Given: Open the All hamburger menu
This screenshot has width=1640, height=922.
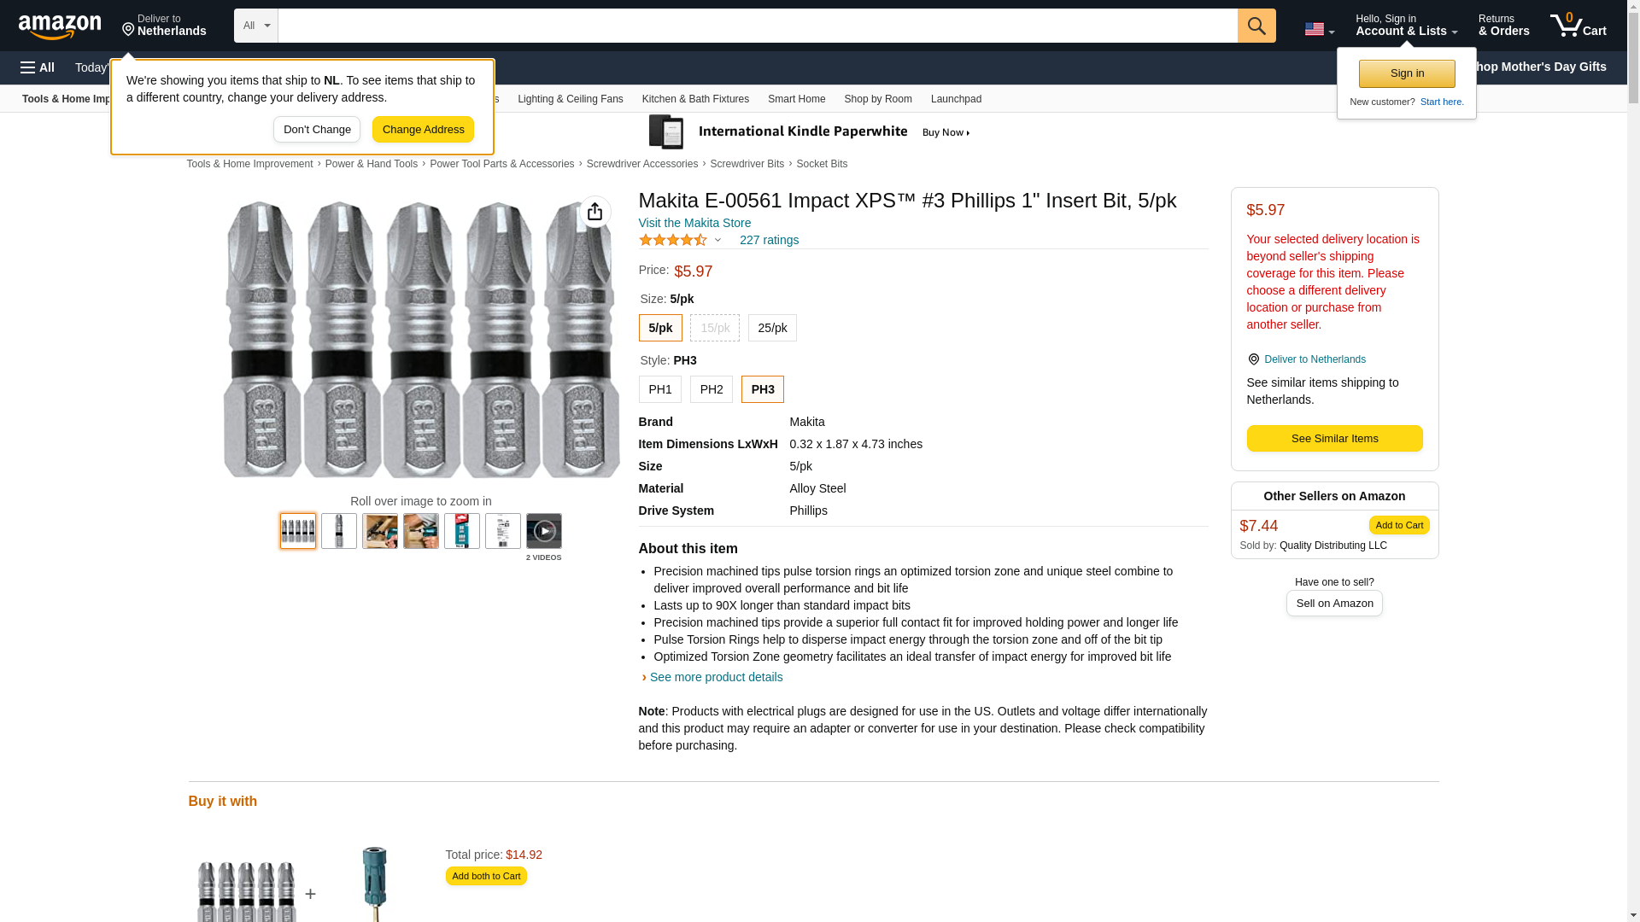Looking at the screenshot, I should point(38,67).
